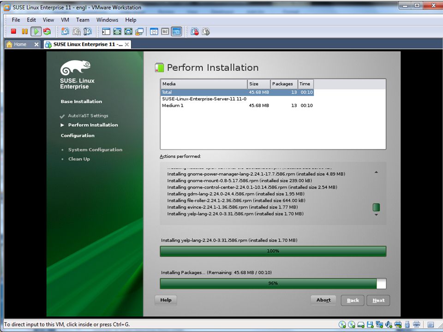Viewport: 443px width, 332px height.
Task: Open the VM menu
Action: [x=65, y=20]
